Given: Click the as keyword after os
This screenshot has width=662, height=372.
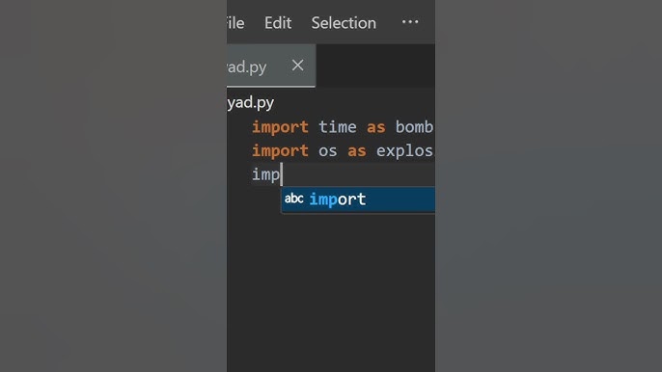Looking at the screenshot, I should click(x=357, y=151).
